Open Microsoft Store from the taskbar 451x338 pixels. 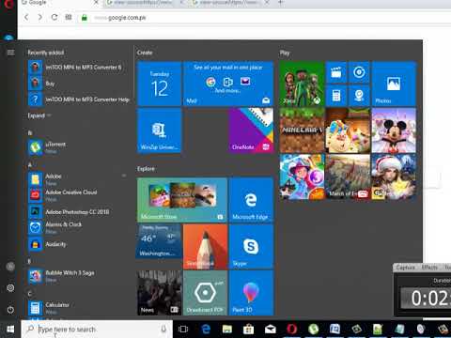click(249, 330)
